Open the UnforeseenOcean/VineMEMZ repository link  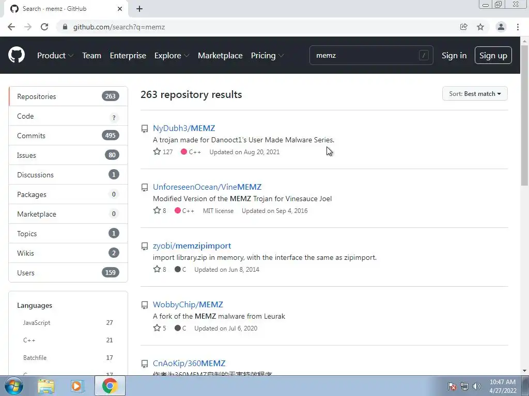(207, 187)
